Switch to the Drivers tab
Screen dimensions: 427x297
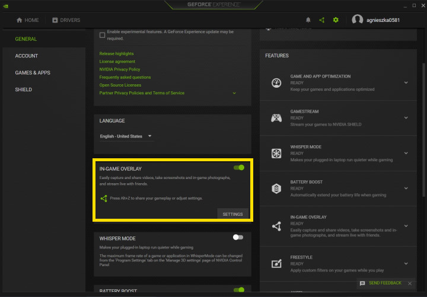click(x=66, y=20)
